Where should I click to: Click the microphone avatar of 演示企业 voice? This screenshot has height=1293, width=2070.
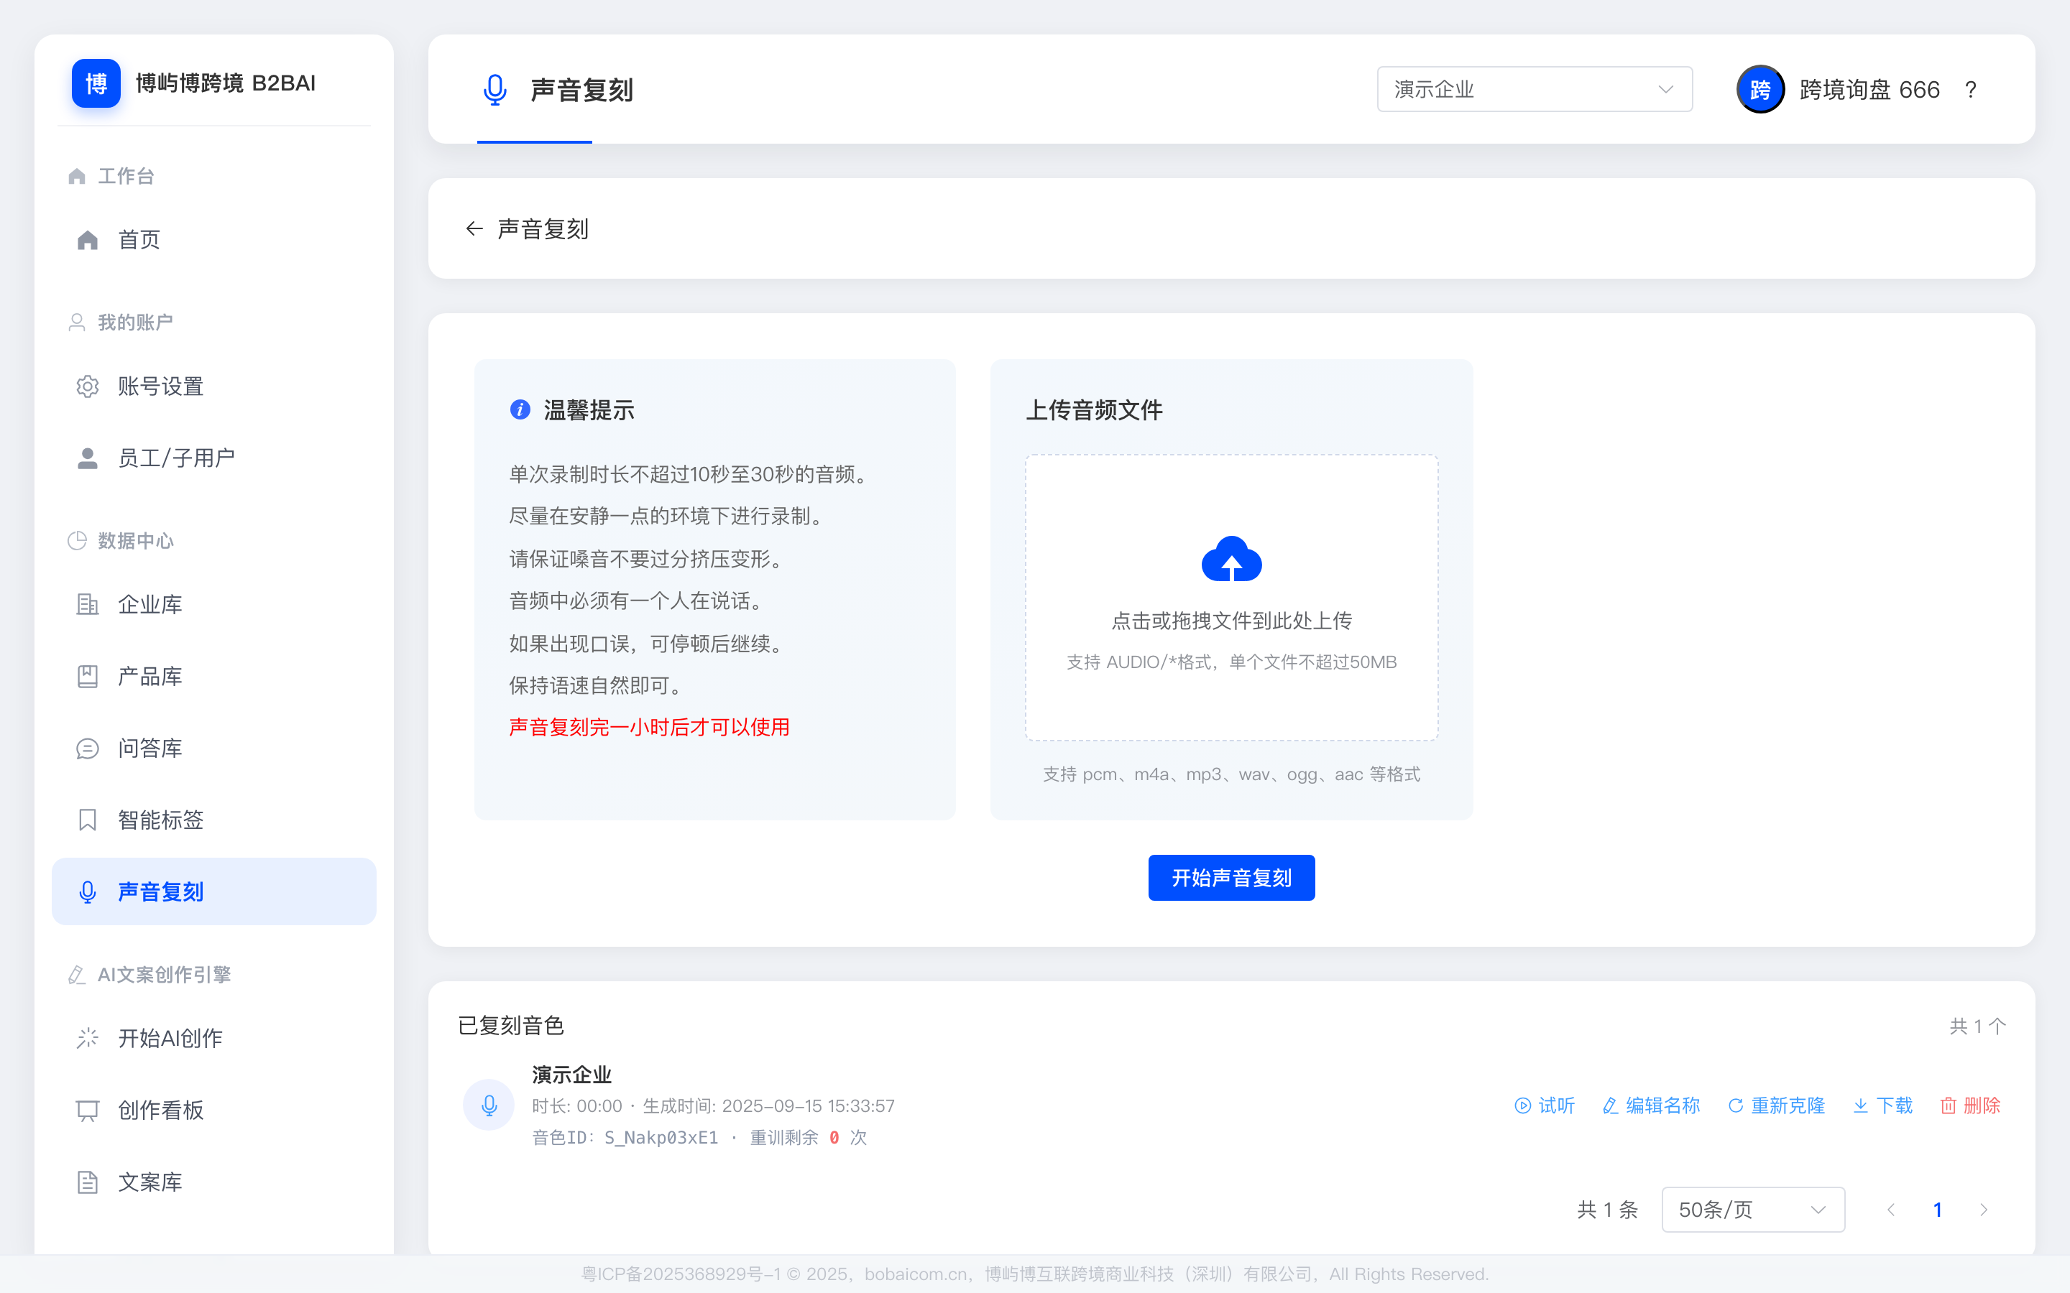click(x=489, y=1105)
